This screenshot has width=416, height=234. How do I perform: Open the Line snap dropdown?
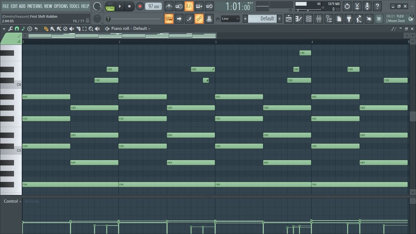pos(230,19)
